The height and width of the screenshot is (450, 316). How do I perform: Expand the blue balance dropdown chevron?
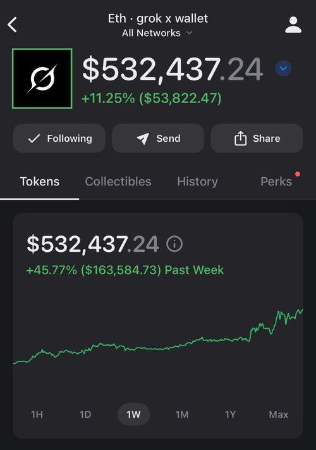click(283, 68)
